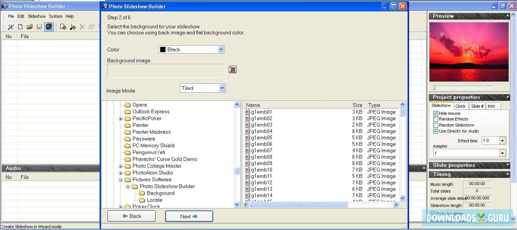Select the Background folder in the tree

161,193
